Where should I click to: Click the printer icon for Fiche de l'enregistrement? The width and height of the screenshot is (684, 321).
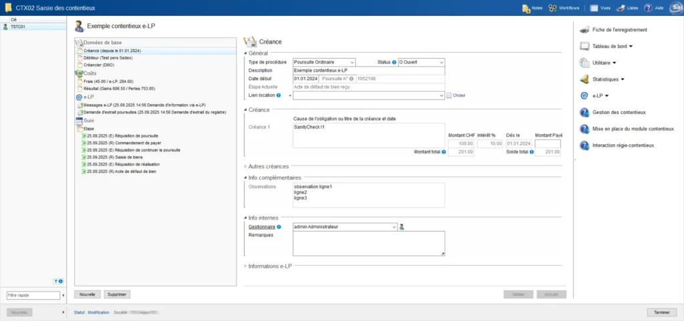[584, 30]
